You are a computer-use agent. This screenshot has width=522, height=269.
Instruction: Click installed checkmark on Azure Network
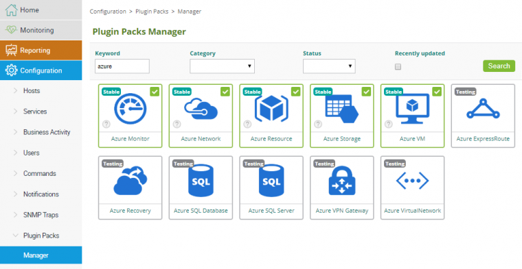pyautogui.click(x=225, y=92)
